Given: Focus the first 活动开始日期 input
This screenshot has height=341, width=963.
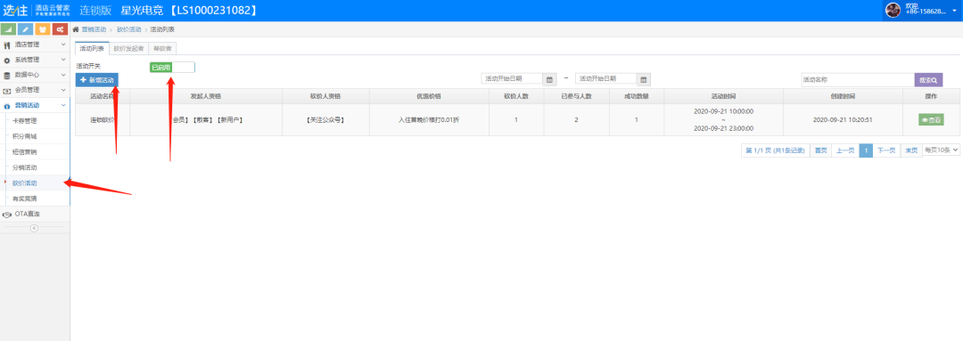Looking at the screenshot, I should coord(512,79).
